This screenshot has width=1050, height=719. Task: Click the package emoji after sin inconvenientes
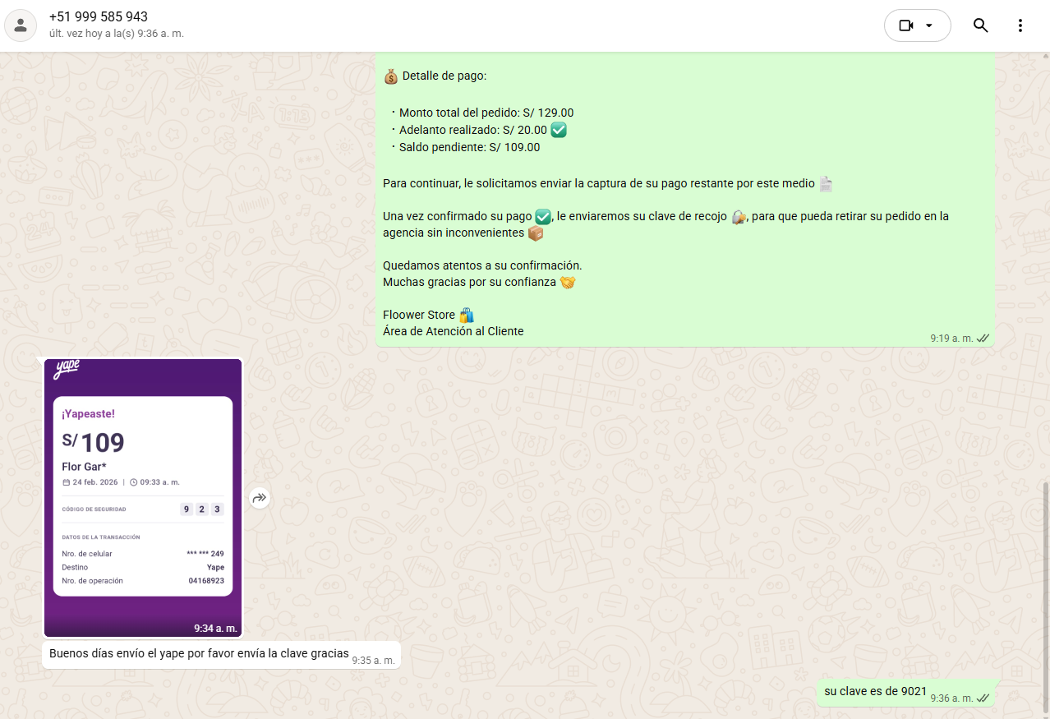pos(536,233)
